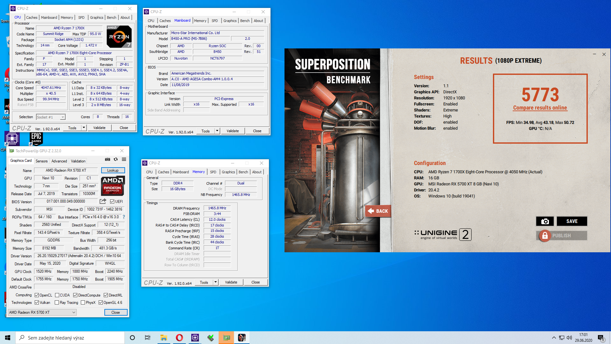Screen dimensions: 611x344
Task: Click the GPU name field in GPU-Z
Action: click(x=66, y=170)
